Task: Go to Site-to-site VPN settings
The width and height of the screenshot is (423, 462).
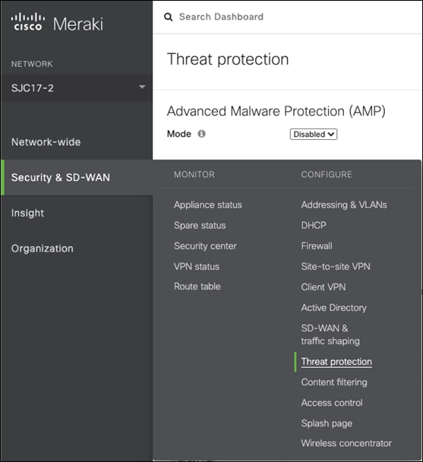Action: coord(336,267)
